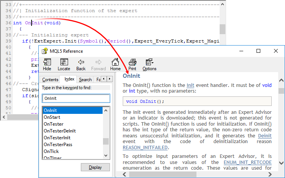The image size is (285, 178).
Task: Click the help content horizontal scrollbar thumb
Action: point(163,174)
